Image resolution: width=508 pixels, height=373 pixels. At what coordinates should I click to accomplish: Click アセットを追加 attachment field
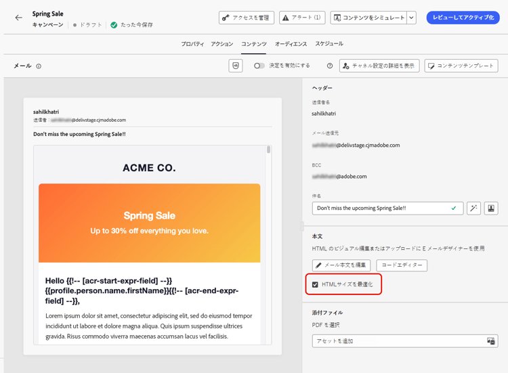click(x=405, y=341)
